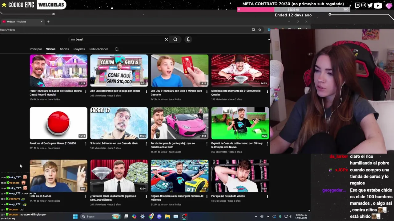Open options for Por qué no he subido videos
The image size is (394, 221).
(x=267, y=196)
